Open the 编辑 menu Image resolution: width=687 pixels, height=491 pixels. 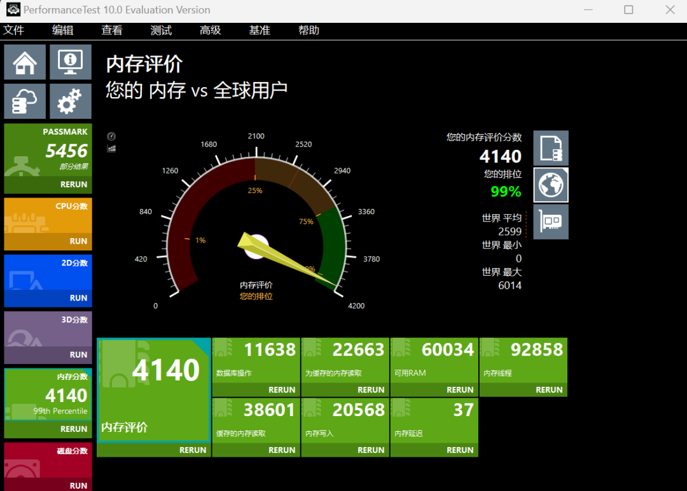(62, 30)
